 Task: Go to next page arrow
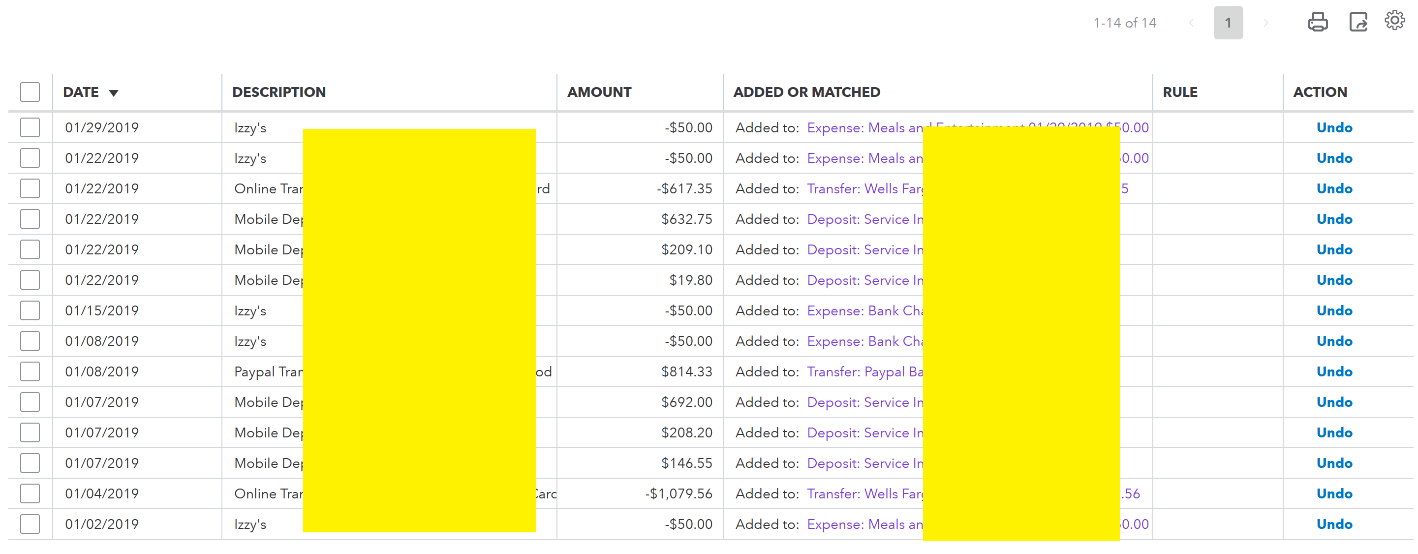[x=1265, y=23]
